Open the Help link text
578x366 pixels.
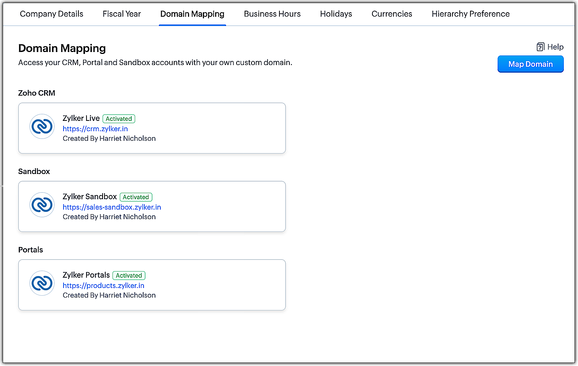555,47
